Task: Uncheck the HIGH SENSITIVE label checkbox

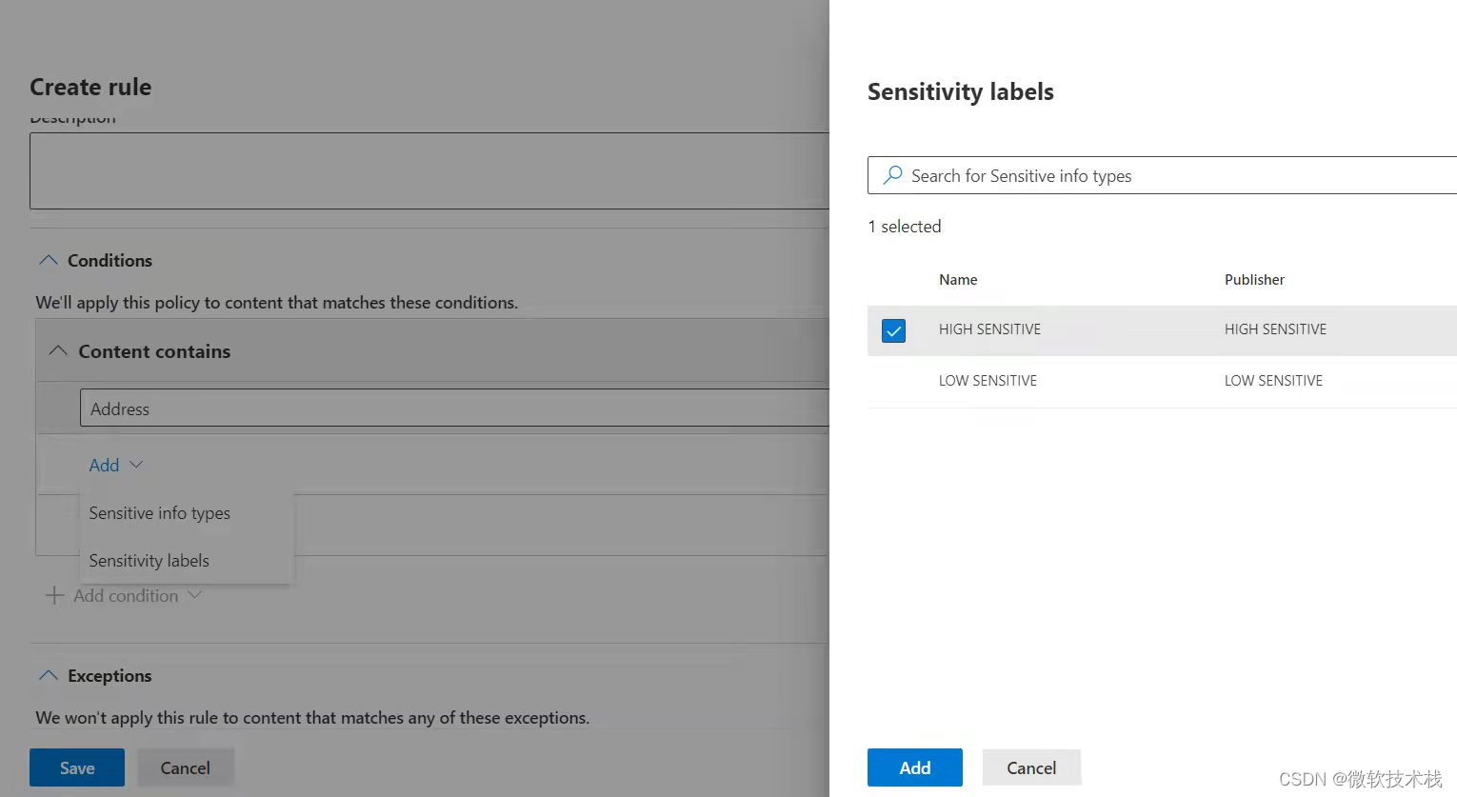Action: pos(893,330)
